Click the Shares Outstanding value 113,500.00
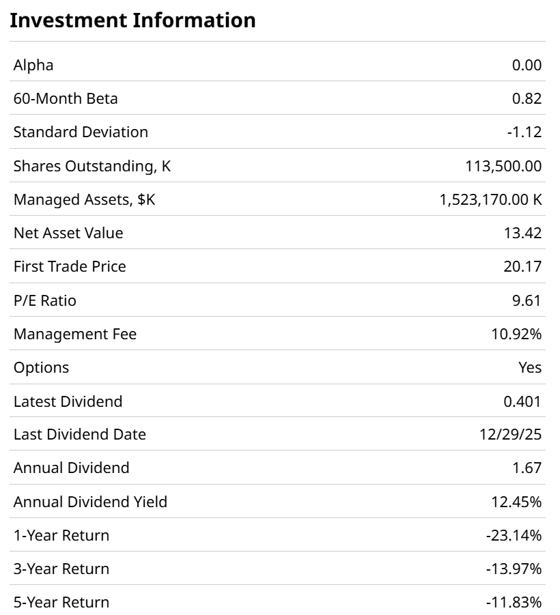The image size is (560, 615). click(503, 166)
